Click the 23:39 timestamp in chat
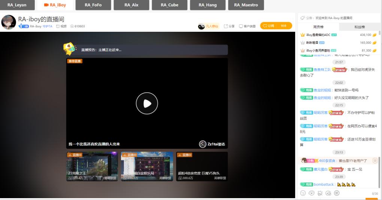 click(x=339, y=177)
